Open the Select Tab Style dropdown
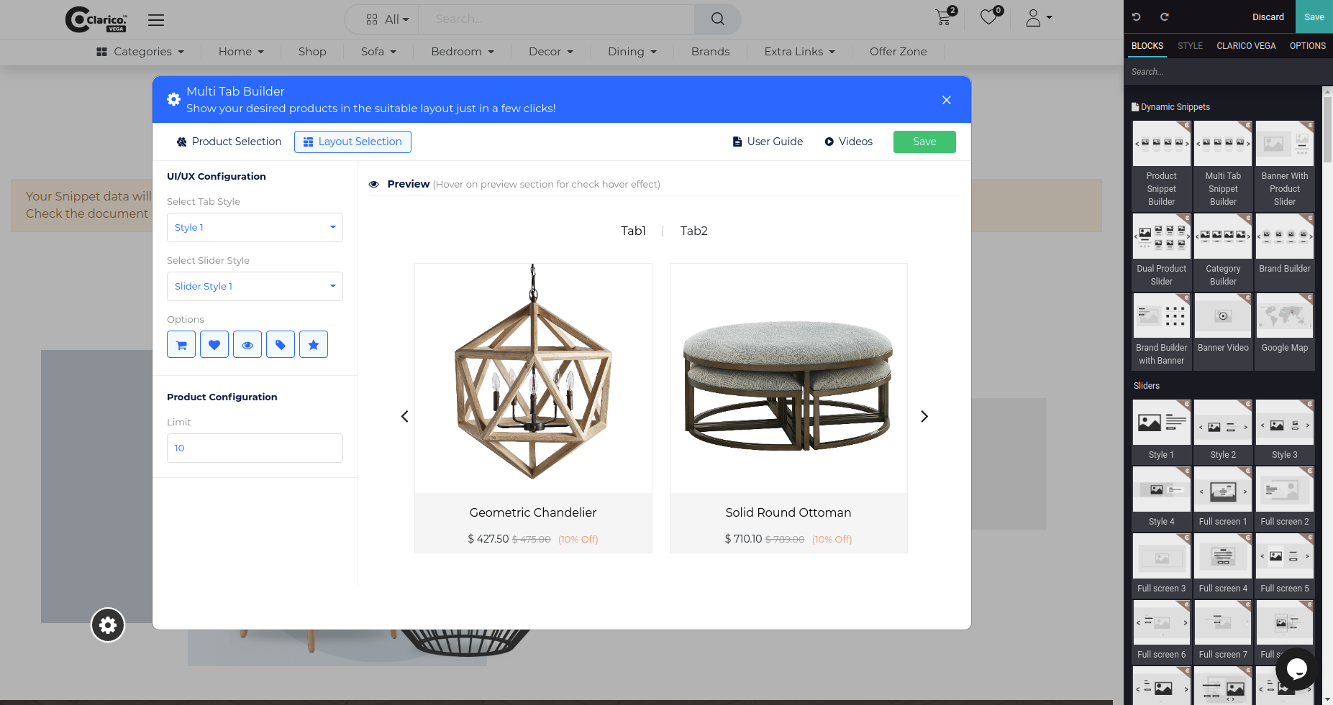This screenshot has height=705, width=1333. tap(255, 227)
